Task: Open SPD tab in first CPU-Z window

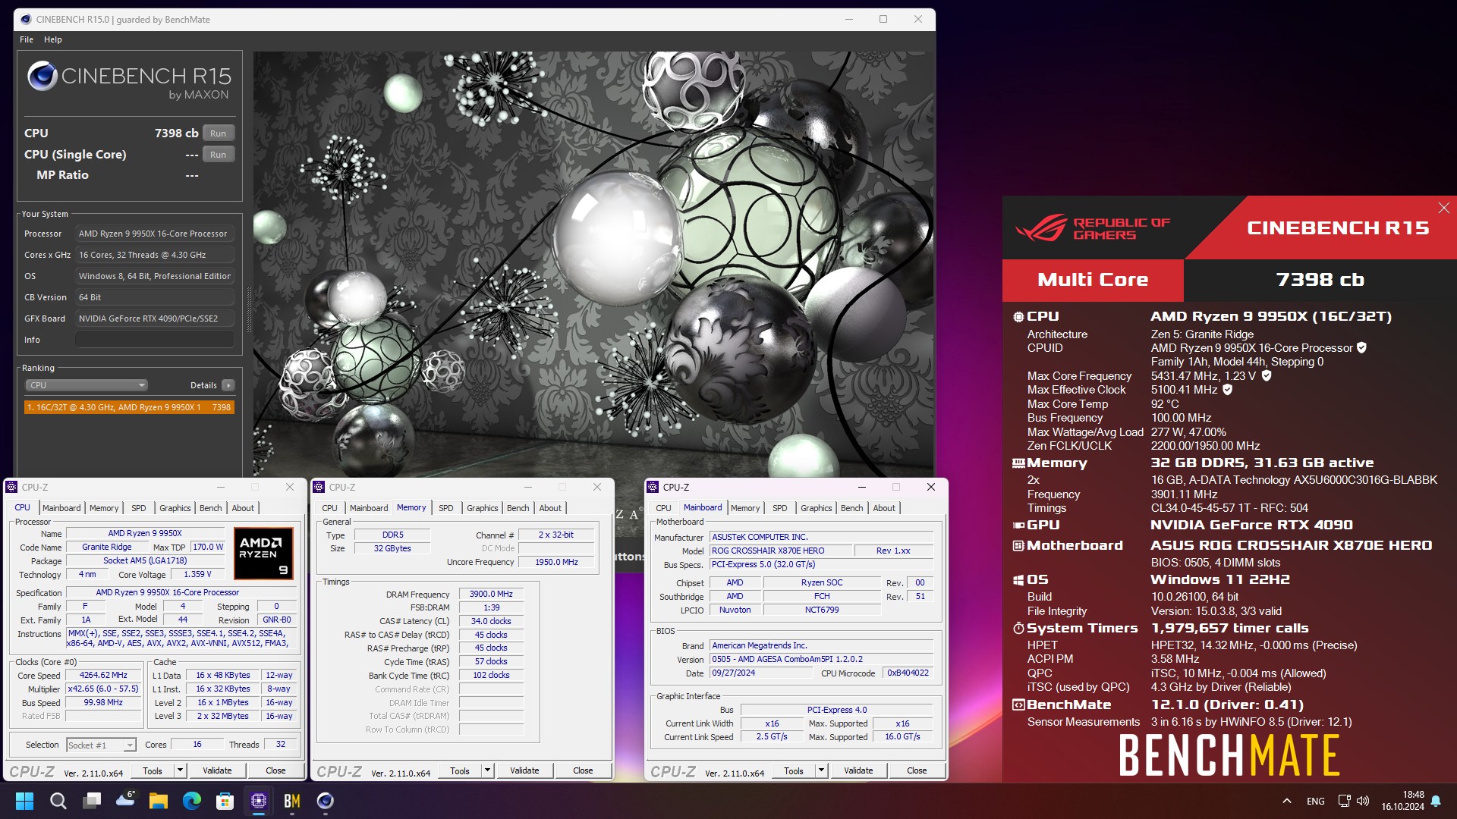Action: tap(139, 508)
